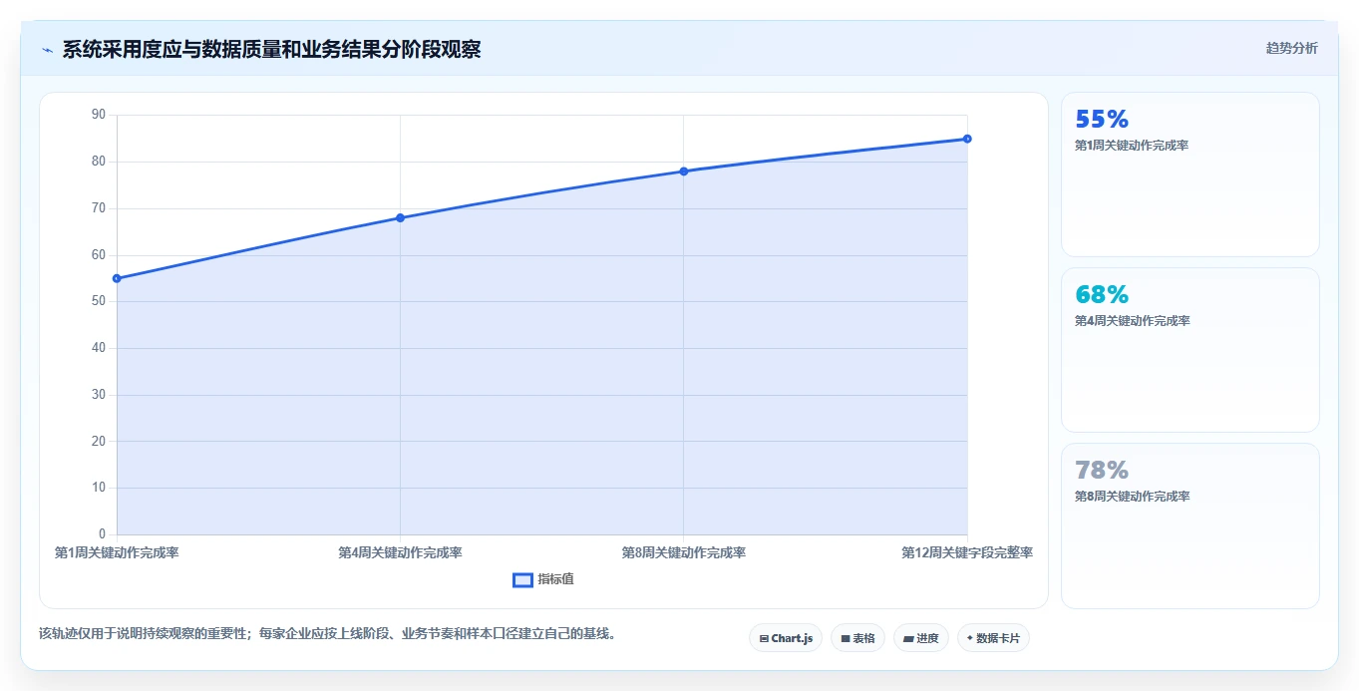
Task: Click the icon inside the 表格 tag
Action: pos(846,638)
